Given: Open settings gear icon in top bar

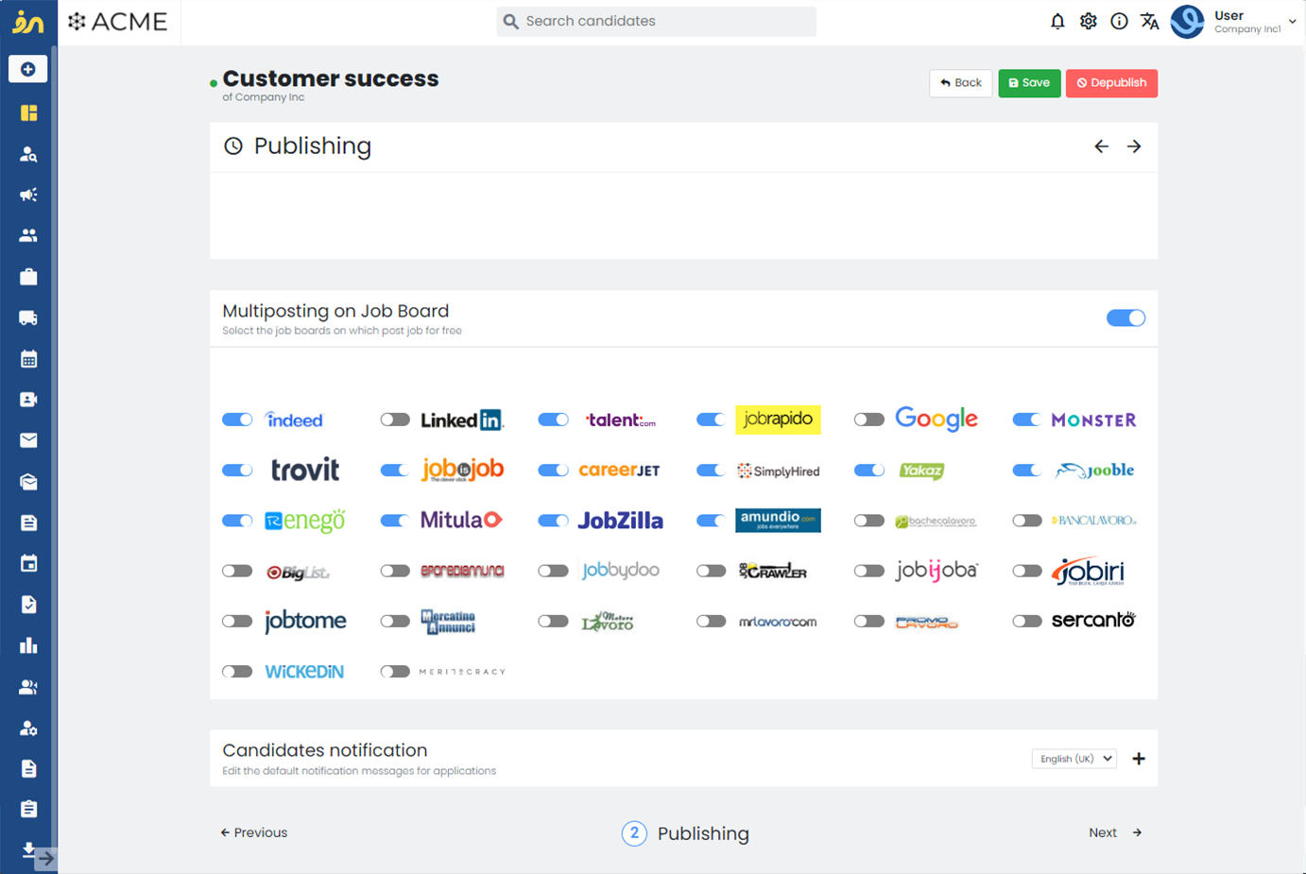Looking at the screenshot, I should (x=1089, y=21).
